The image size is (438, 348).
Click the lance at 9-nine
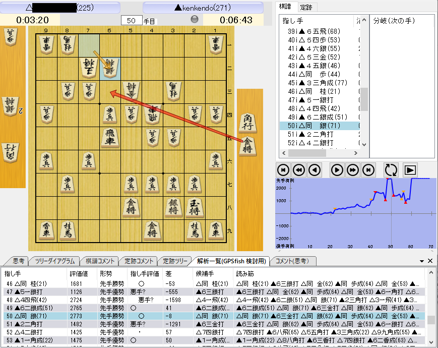(x=46, y=230)
